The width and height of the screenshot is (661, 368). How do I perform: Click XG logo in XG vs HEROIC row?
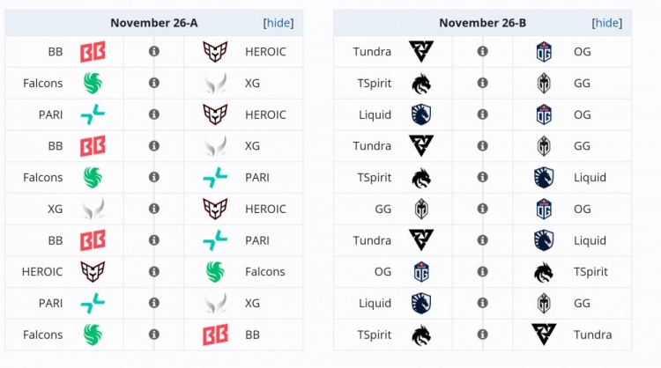[93, 209]
